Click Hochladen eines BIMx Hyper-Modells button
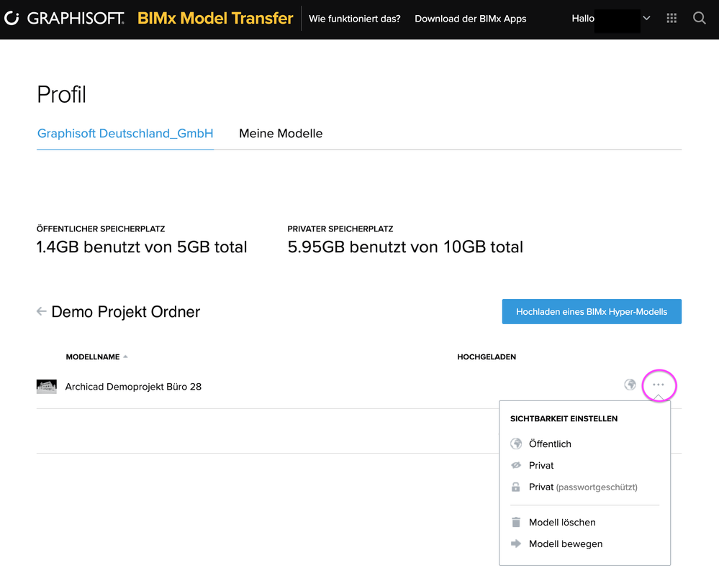 click(x=592, y=312)
